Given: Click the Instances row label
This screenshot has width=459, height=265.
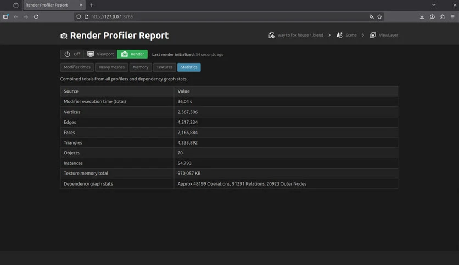Looking at the screenshot, I should pos(73,163).
